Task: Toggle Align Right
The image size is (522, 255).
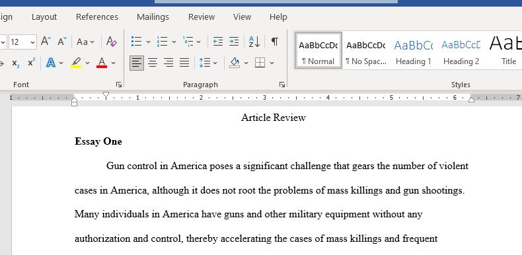Action: click(168, 63)
